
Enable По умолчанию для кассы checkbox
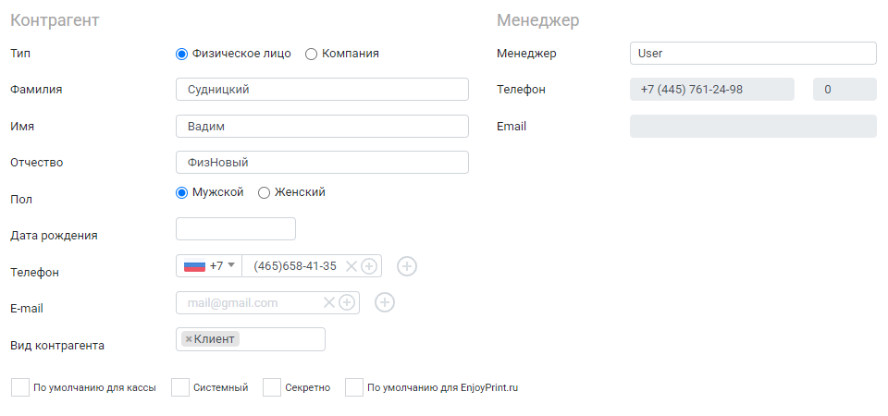coord(20,387)
